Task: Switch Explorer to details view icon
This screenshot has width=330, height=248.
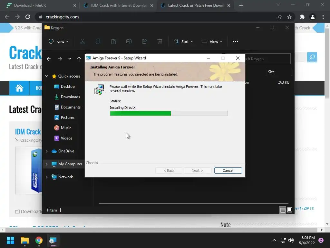Action: tap(283, 210)
